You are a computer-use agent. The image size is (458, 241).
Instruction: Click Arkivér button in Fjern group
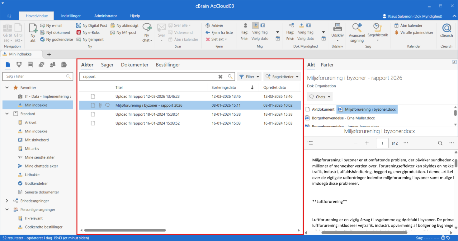(x=215, y=25)
